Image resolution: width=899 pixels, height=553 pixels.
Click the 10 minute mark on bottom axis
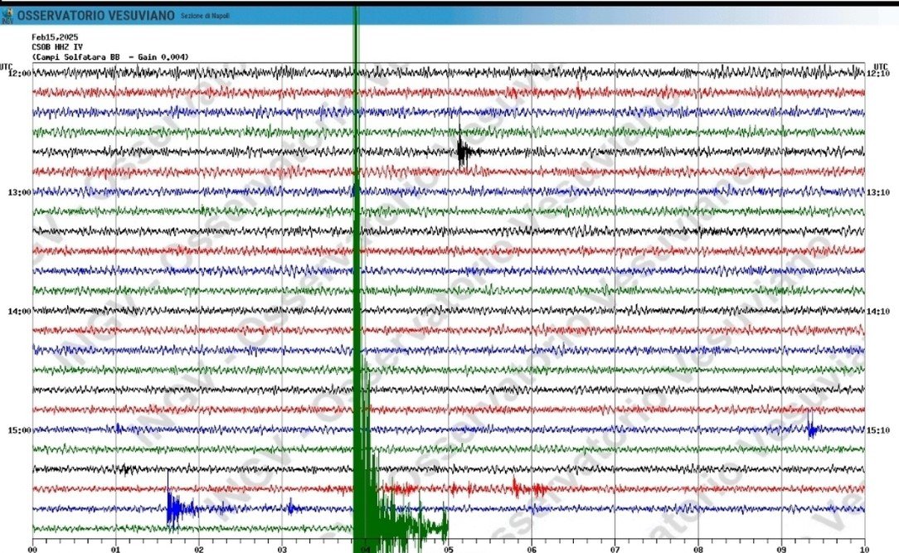[865, 548]
